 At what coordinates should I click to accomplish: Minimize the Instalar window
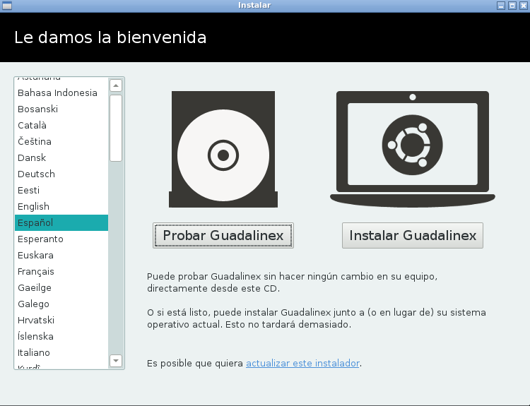tap(501, 6)
